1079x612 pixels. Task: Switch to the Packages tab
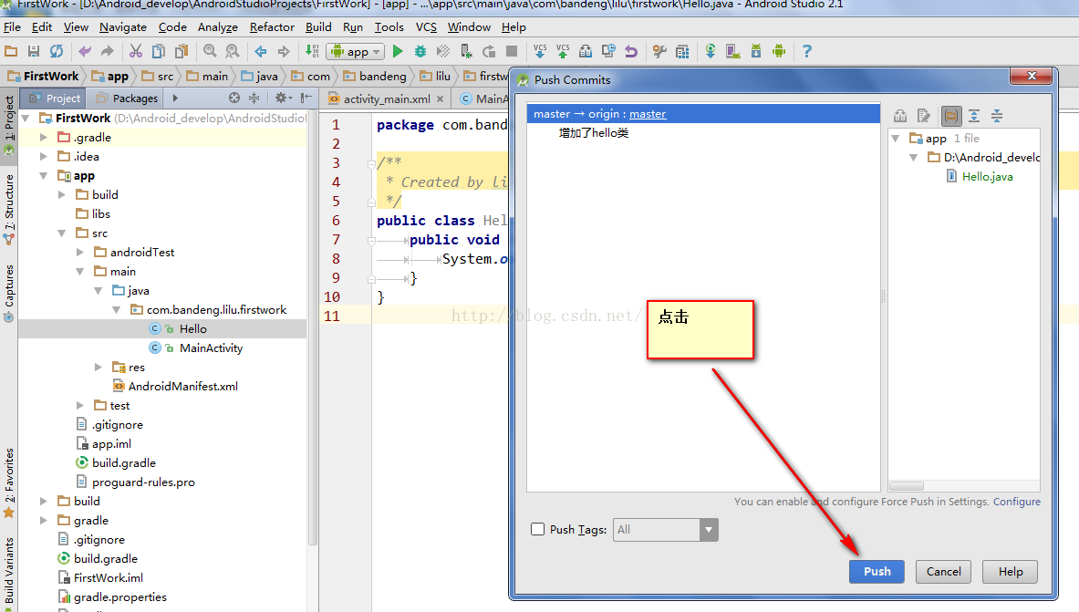[x=128, y=99]
